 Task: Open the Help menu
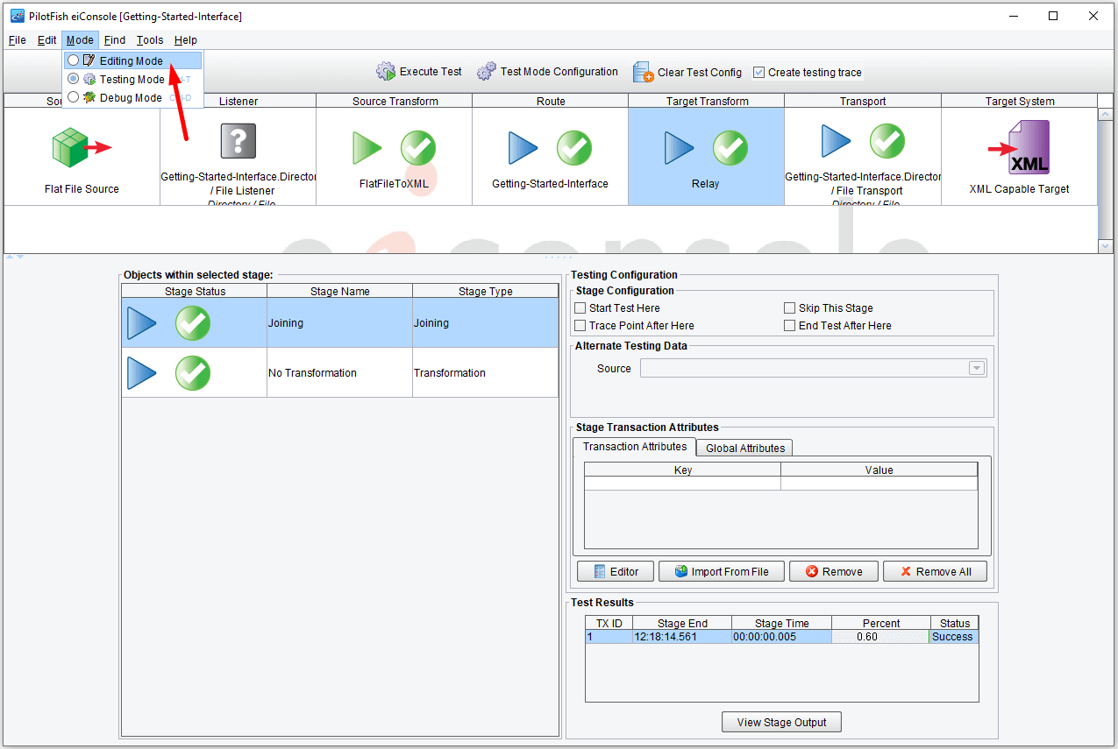pyautogui.click(x=185, y=40)
